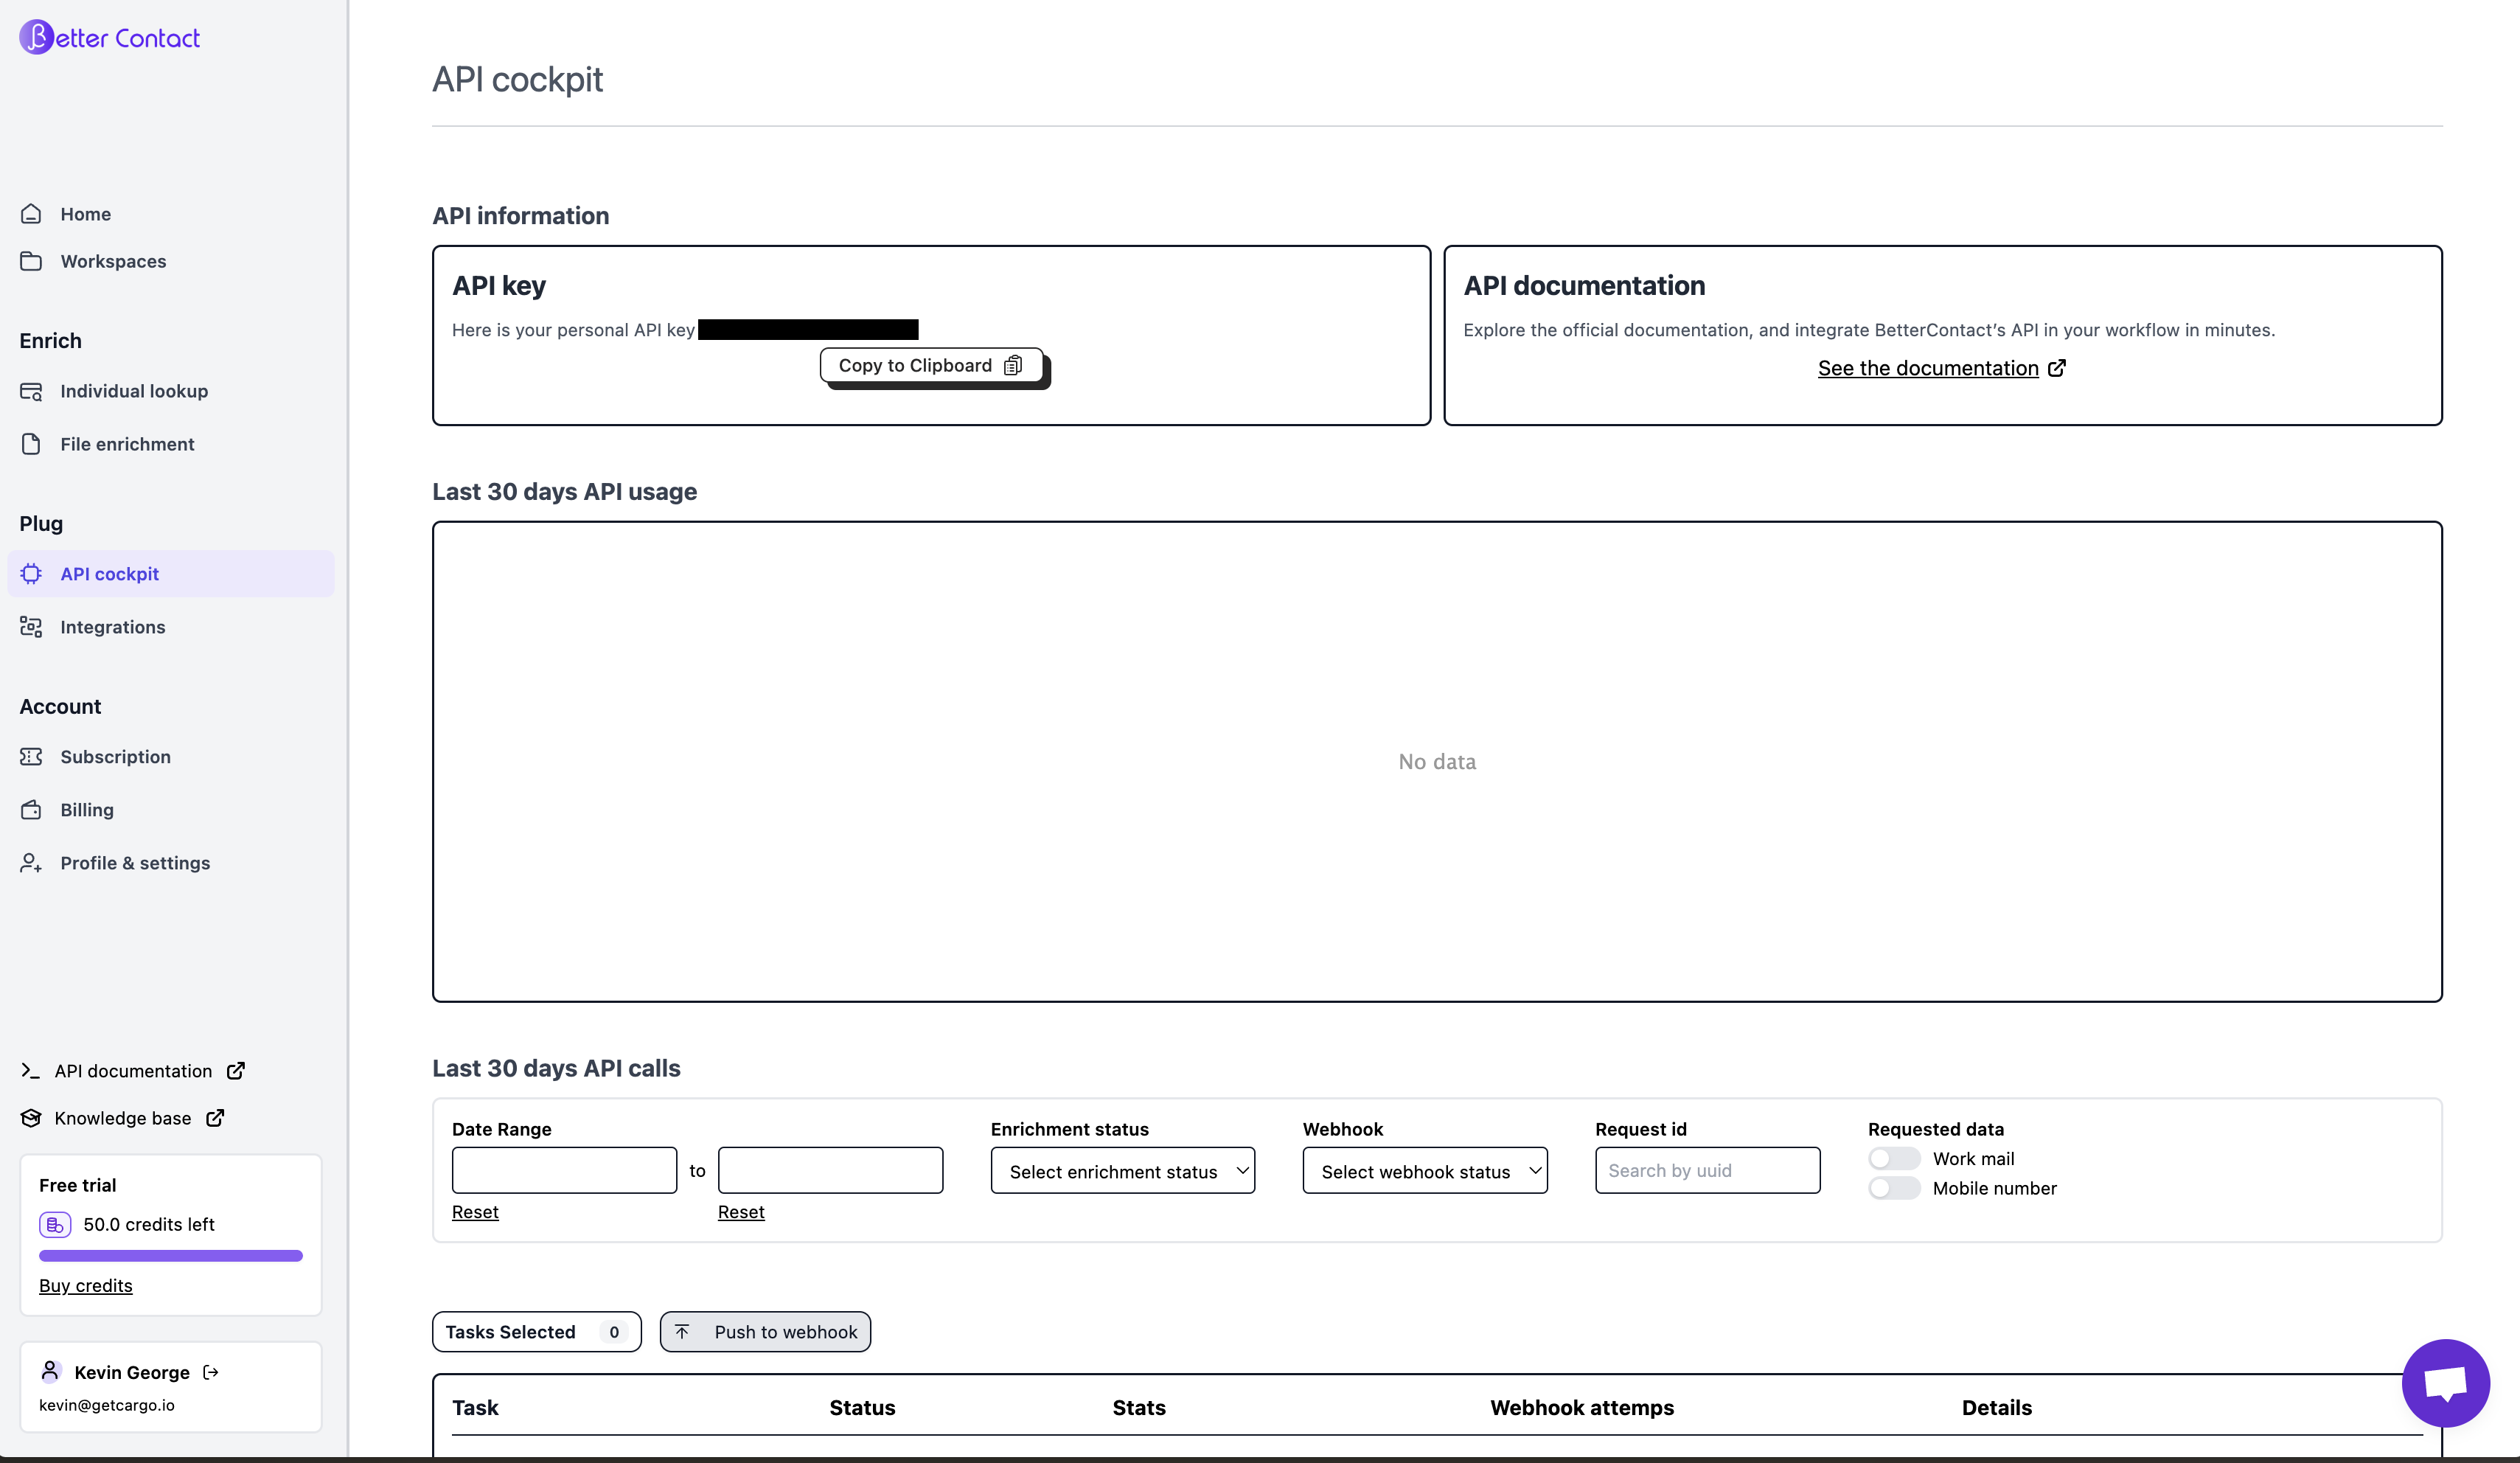The width and height of the screenshot is (2520, 1463).
Task: Open Workspaces menu item
Action: [171, 261]
